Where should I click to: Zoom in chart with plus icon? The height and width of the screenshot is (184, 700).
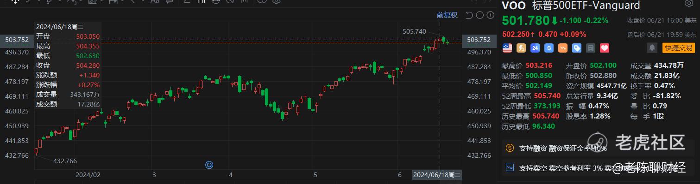pos(490,15)
